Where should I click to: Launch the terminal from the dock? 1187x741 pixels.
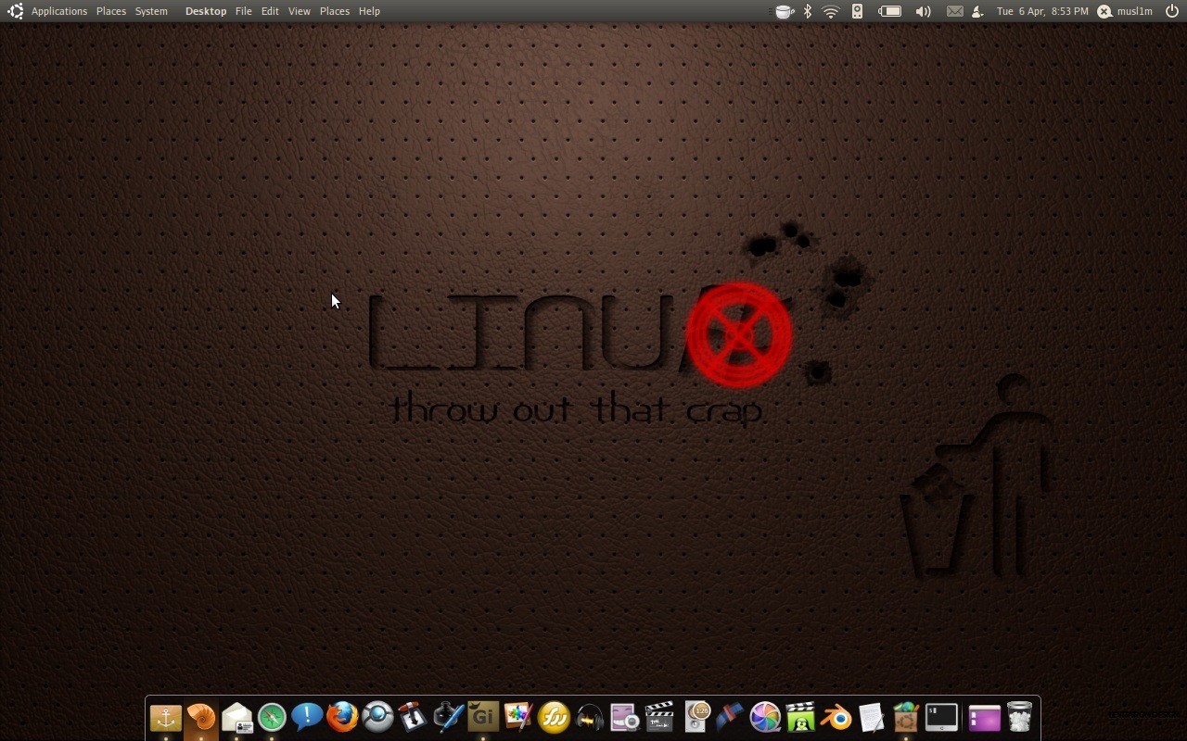(x=941, y=718)
